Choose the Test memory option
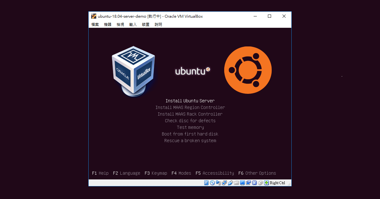The image size is (380, 199). 190,127
